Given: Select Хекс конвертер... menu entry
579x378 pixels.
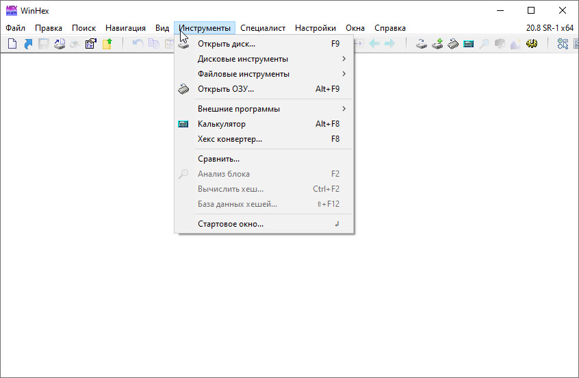Looking at the screenshot, I should [263, 139].
